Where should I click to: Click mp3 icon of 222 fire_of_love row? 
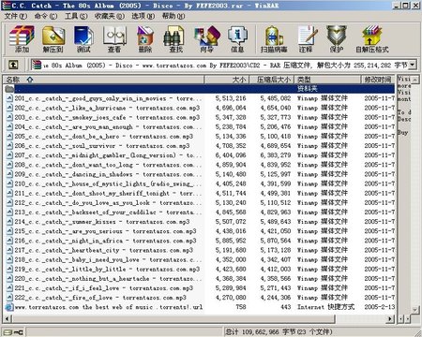coord(9,298)
